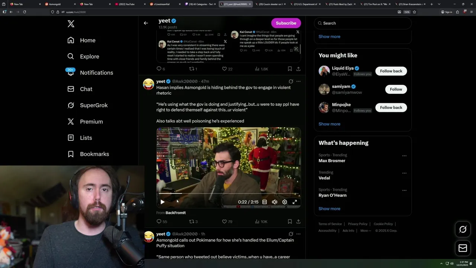
Task: Open the more menu on the Hasan post
Action: pyautogui.click(x=298, y=82)
